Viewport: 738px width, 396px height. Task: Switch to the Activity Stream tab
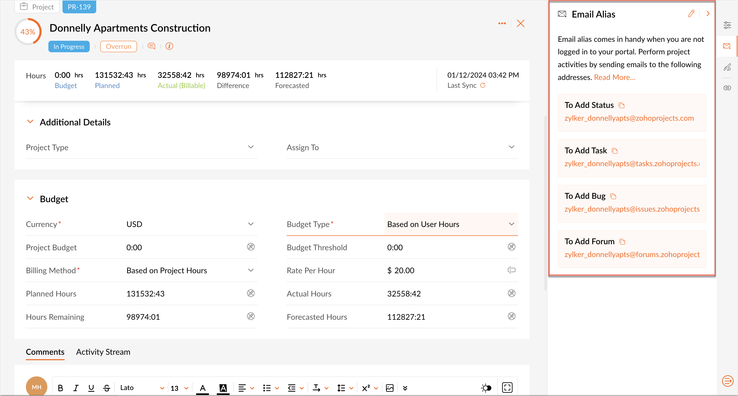[x=103, y=352]
